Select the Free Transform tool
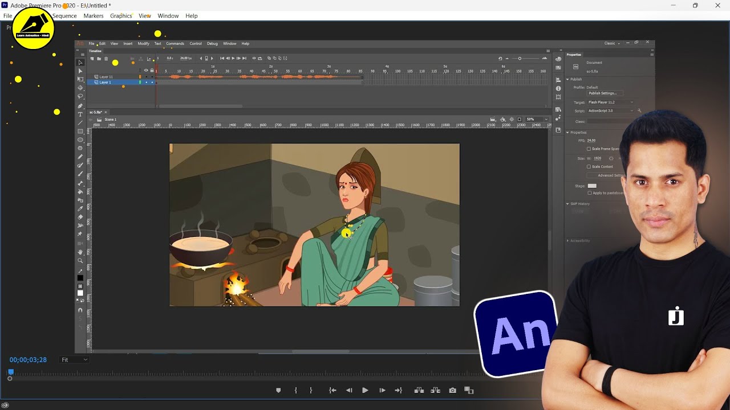Screen dimensions: 730x410 pyautogui.click(x=80, y=79)
